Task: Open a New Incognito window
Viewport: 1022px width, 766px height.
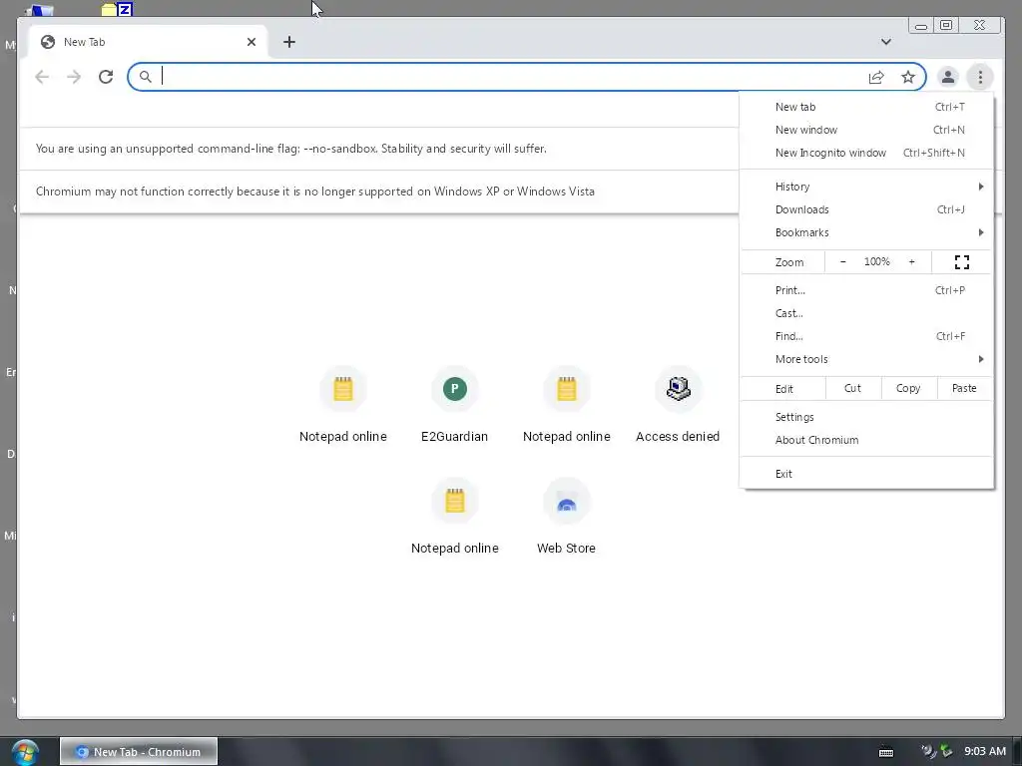Action: pos(866,153)
